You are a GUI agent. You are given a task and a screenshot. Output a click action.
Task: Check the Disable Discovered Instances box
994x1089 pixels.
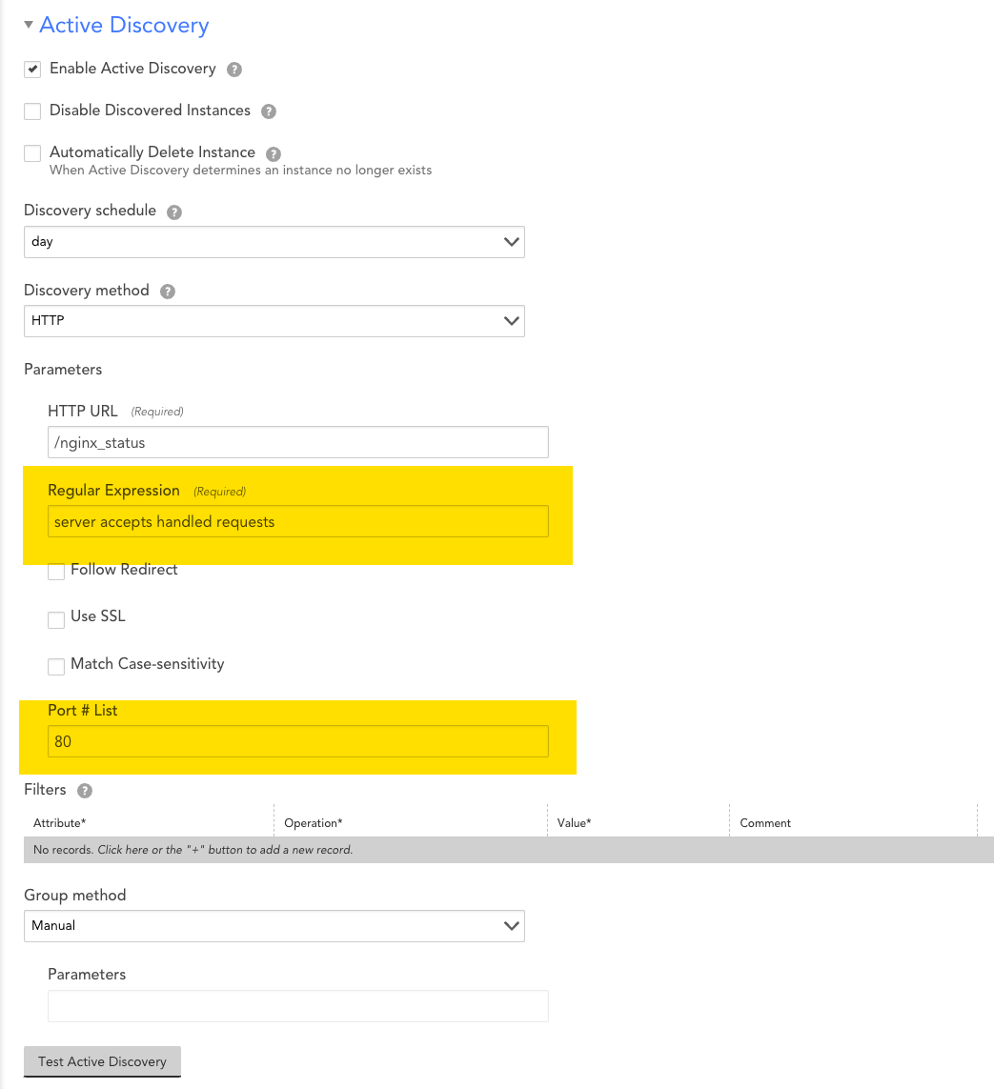pos(32,111)
